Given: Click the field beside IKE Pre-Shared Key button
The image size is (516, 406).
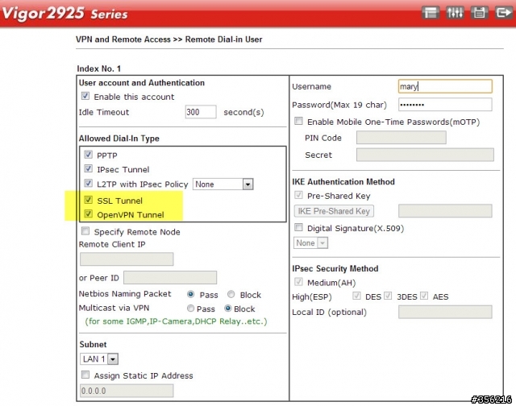Looking at the screenshot, I should point(445,211).
